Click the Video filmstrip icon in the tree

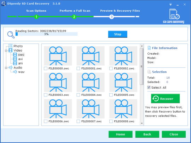[x=11, y=50]
